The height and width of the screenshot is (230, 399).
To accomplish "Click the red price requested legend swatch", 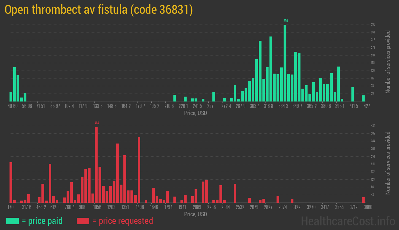I will click(x=83, y=221).
